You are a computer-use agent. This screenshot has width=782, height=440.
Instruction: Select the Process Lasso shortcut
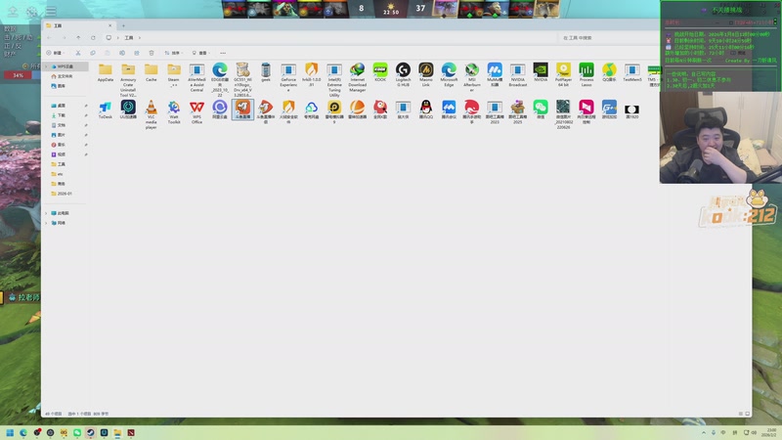[586, 74]
